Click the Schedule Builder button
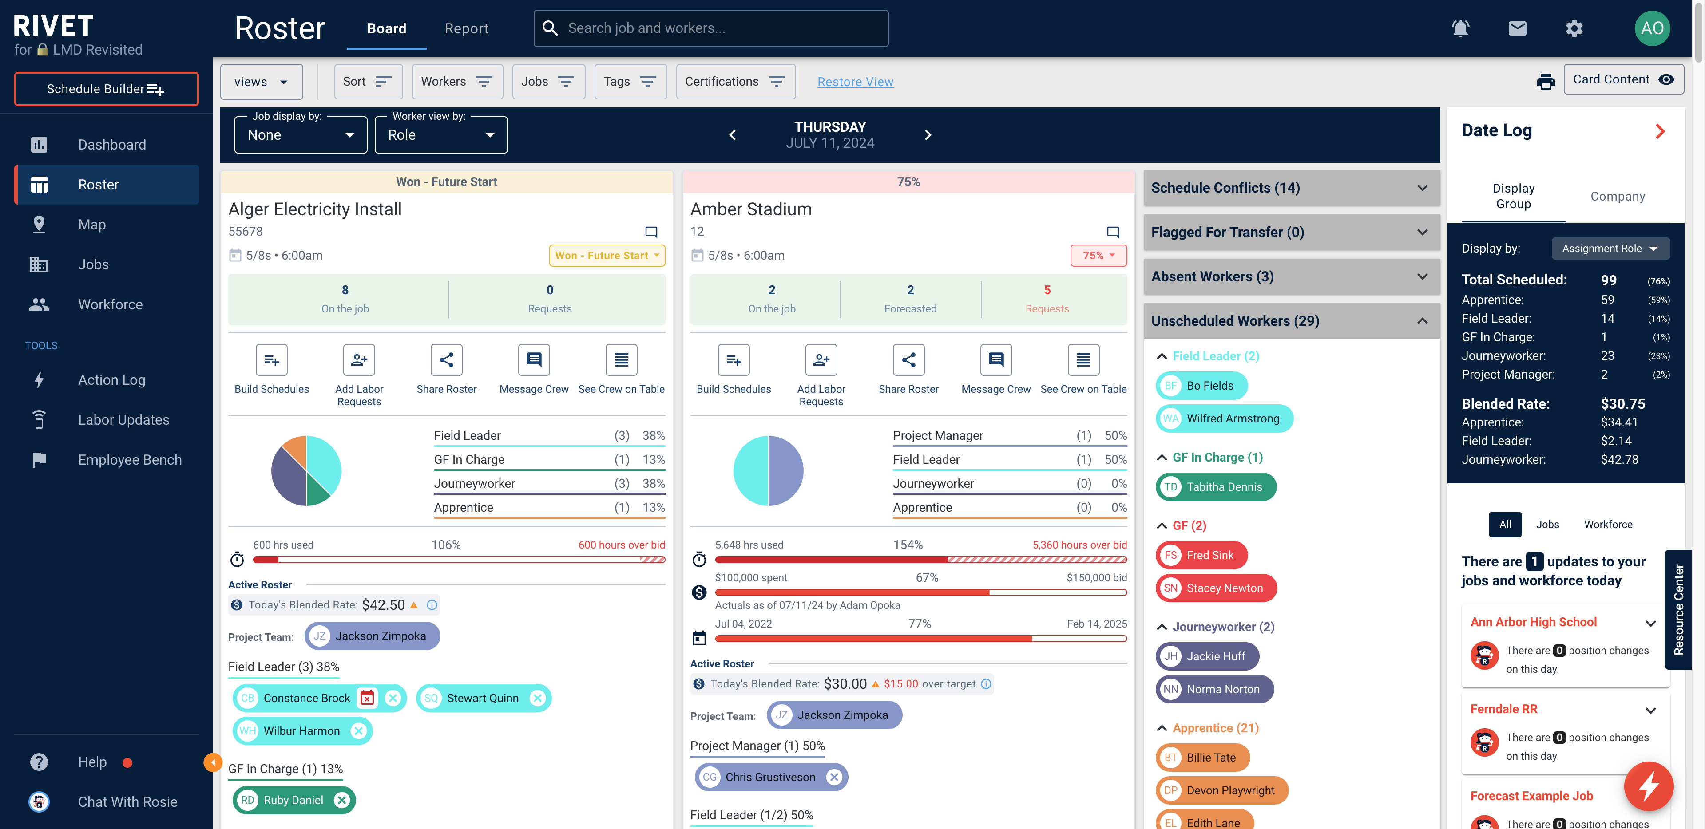1705x829 pixels. [x=106, y=89]
